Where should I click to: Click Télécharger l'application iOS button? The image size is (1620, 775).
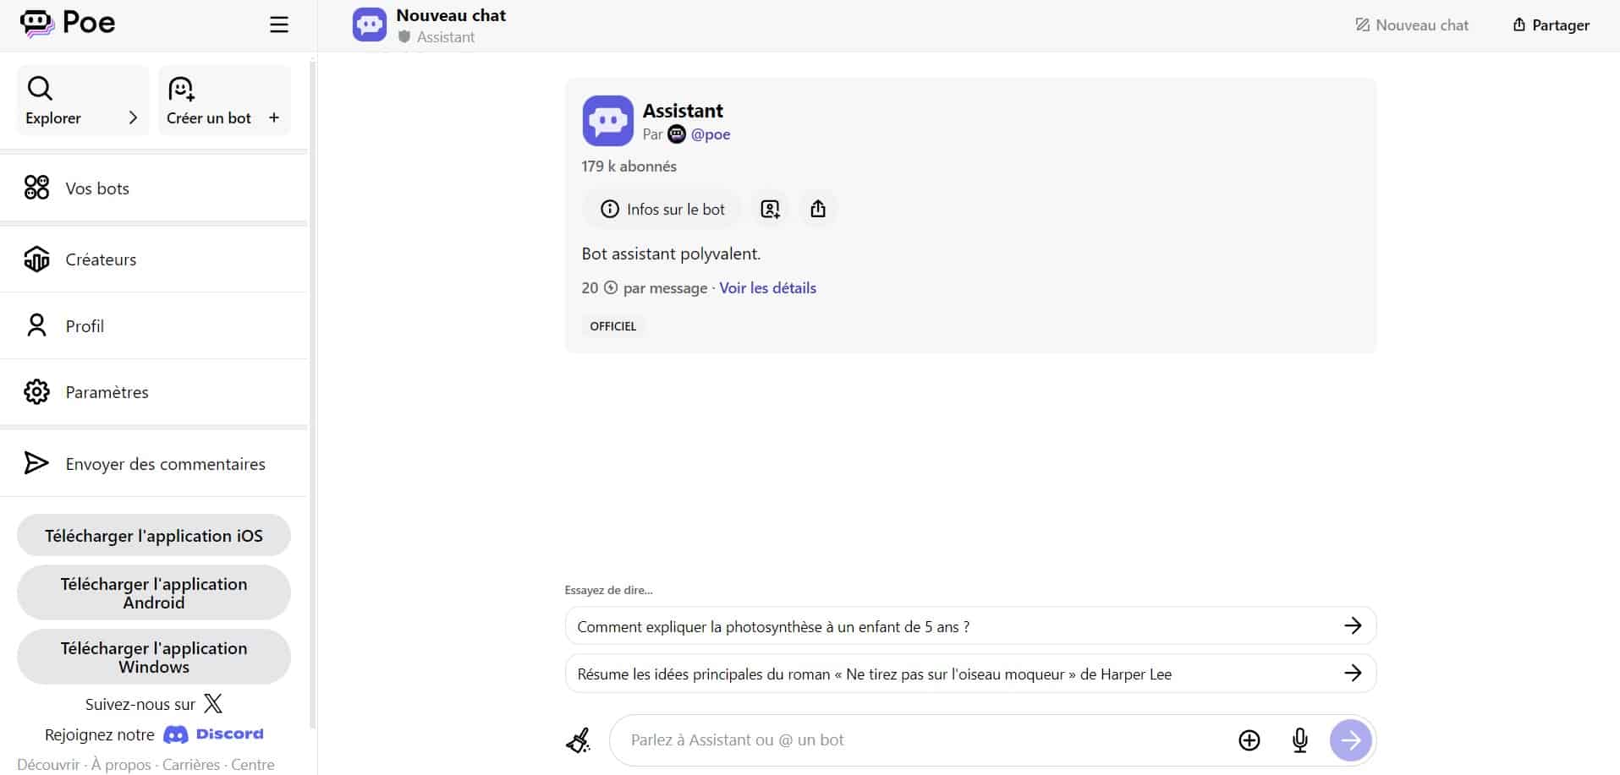click(154, 536)
